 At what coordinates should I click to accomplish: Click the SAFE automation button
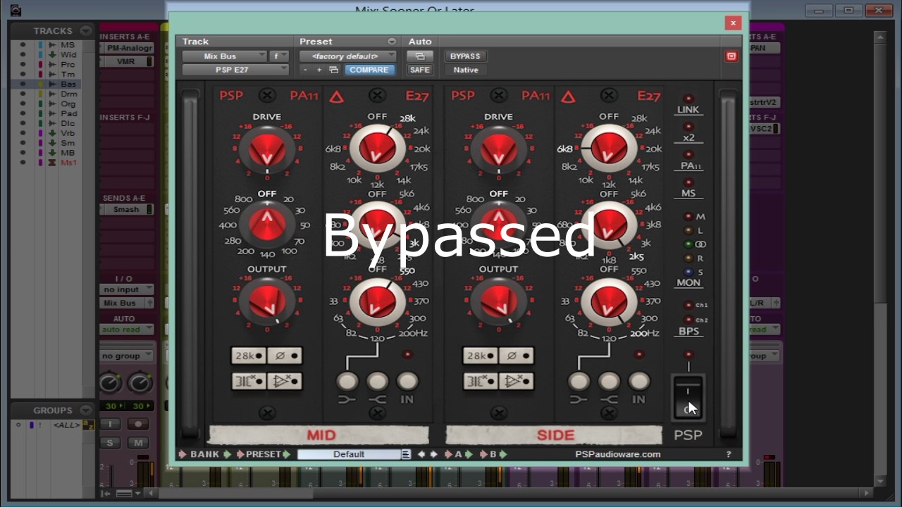coord(420,70)
